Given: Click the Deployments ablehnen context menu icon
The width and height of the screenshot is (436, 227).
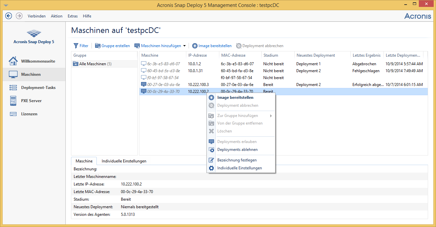Looking at the screenshot, I should pyautogui.click(x=211, y=150).
